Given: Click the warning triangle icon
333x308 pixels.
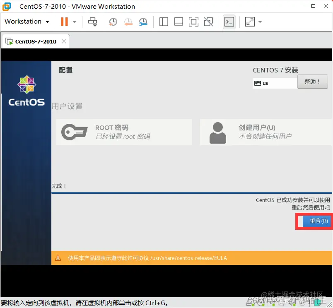Looking at the screenshot, I should click(58, 258).
